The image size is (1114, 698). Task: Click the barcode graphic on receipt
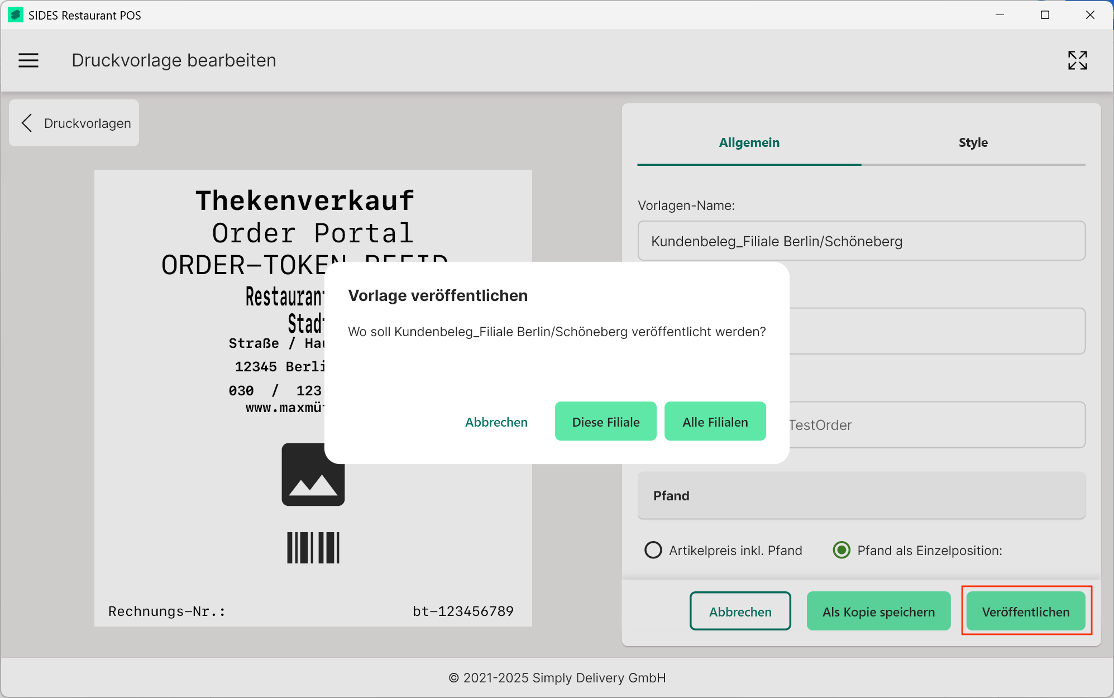pyautogui.click(x=313, y=547)
